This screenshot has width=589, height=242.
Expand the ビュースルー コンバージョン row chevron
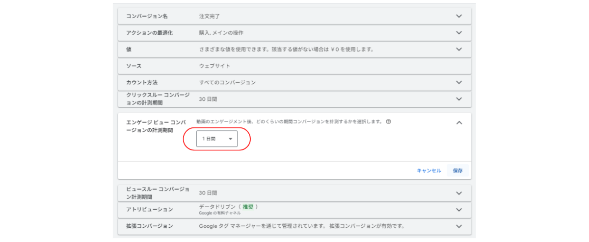tap(459, 193)
